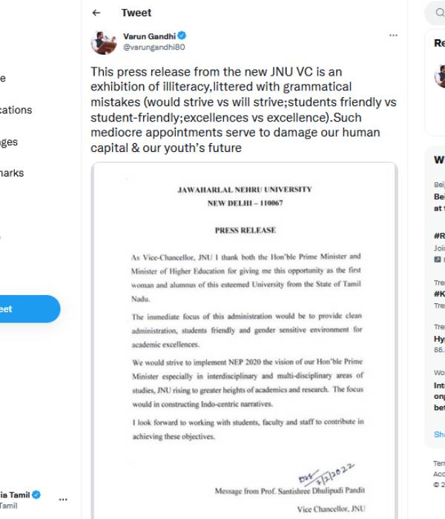The width and height of the screenshot is (445, 519).
Task: Go to Home in the left sidebar
Action: click(4, 78)
